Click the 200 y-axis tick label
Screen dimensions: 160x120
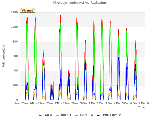[15, 85]
